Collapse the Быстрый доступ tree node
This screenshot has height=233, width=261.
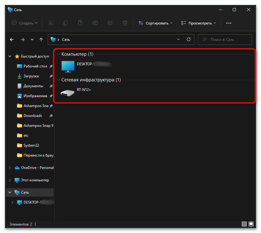(x=10, y=56)
